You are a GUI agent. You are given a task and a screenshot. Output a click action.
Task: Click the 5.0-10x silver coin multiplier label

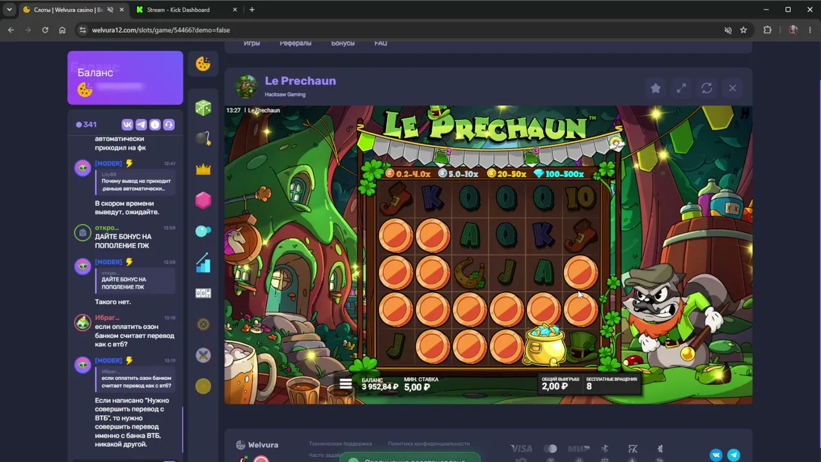(458, 174)
